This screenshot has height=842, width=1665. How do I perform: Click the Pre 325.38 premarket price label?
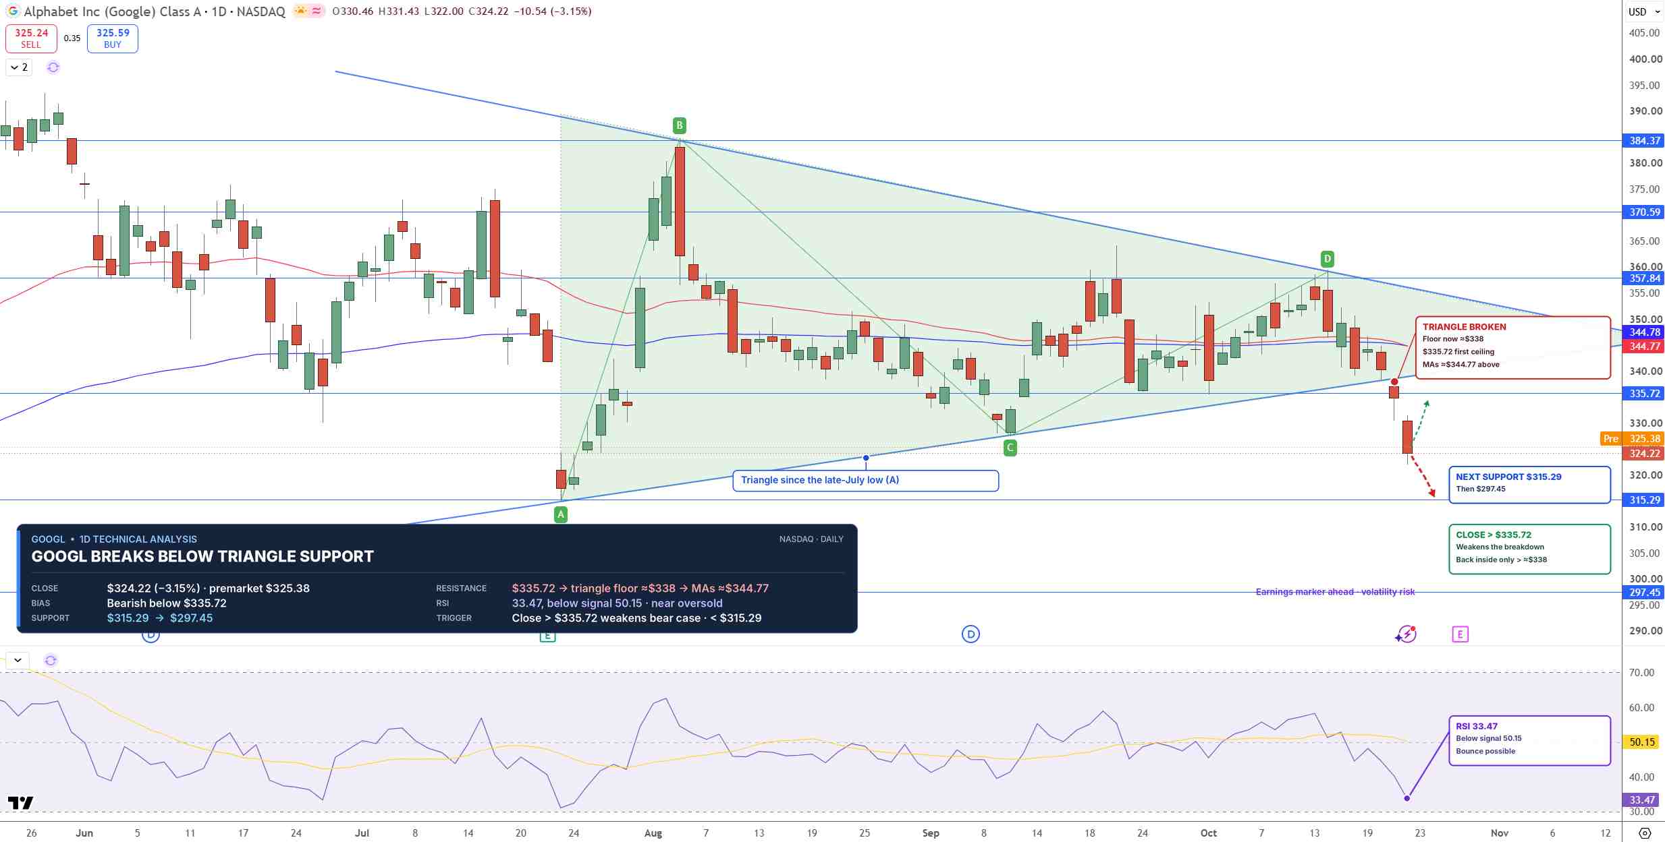pyautogui.click(x=1632, y=439)
